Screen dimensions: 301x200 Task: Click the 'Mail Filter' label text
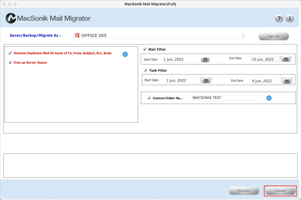click(157, 49)
